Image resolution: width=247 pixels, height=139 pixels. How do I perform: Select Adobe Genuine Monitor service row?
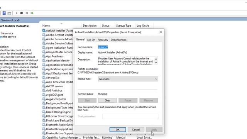[x=58, y=39]
